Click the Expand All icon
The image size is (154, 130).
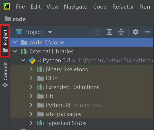[109, 32]
